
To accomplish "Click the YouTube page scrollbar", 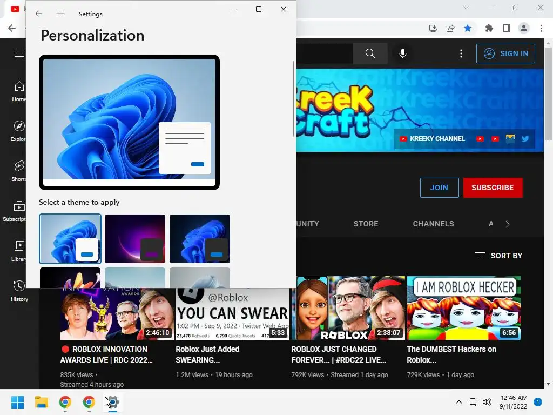I will pos(548,95).
